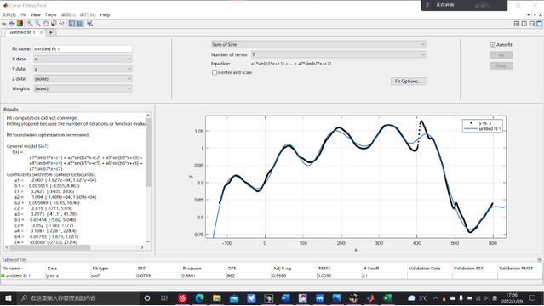Show the contour plot view
Screen dimensions: 544x306
(x=20, y=24)
